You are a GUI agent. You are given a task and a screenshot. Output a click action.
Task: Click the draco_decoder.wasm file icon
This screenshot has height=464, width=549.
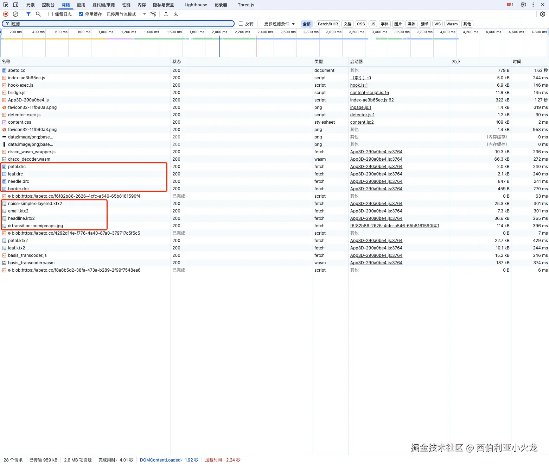(x=4, y=159)
